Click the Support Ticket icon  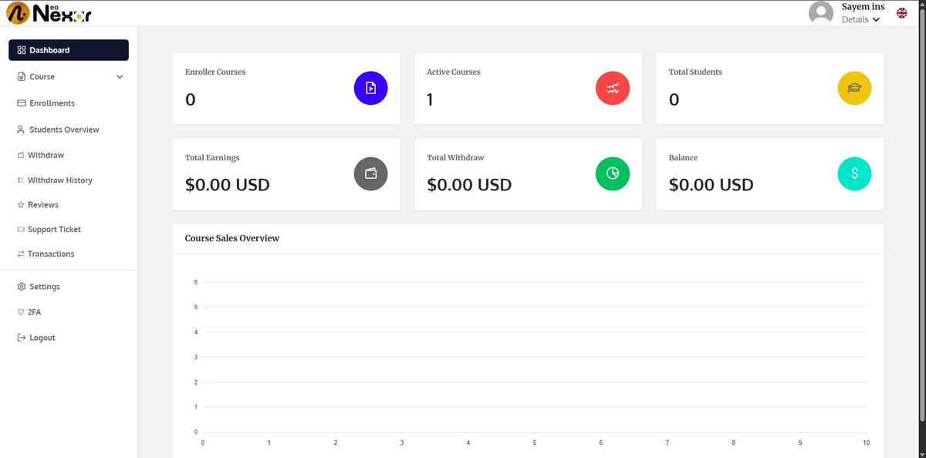pos(21,229)
